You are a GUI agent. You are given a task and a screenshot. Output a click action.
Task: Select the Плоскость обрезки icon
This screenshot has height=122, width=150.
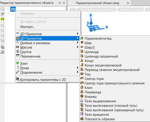pyautogui.click(x=82, y=118)
